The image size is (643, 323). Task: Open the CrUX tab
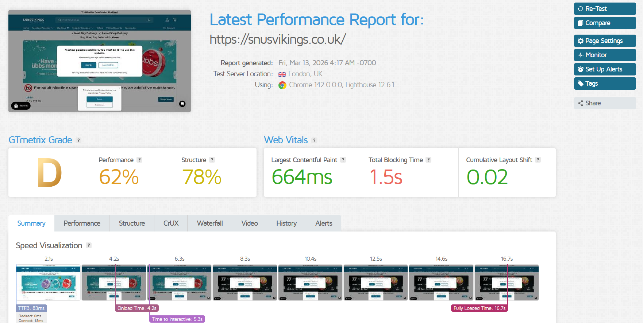[x=171, y=223]
